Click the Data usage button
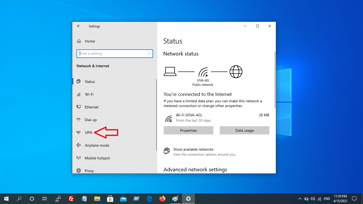The height and width of the screenshot is (204, 363). (x=244, y=130)
